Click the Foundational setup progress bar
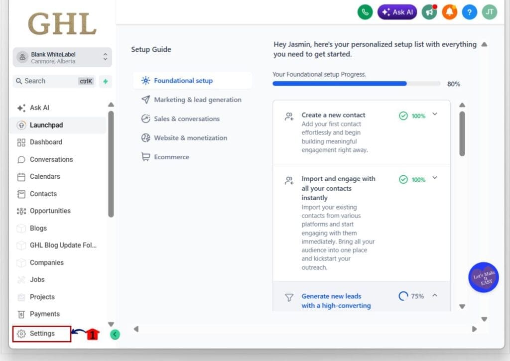Viewport: 510px width, 361px height. (x=357, y=84)
